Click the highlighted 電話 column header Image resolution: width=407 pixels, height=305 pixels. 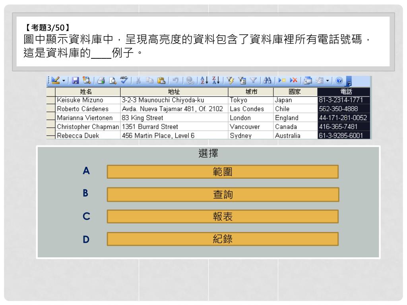tap(344, 92)
